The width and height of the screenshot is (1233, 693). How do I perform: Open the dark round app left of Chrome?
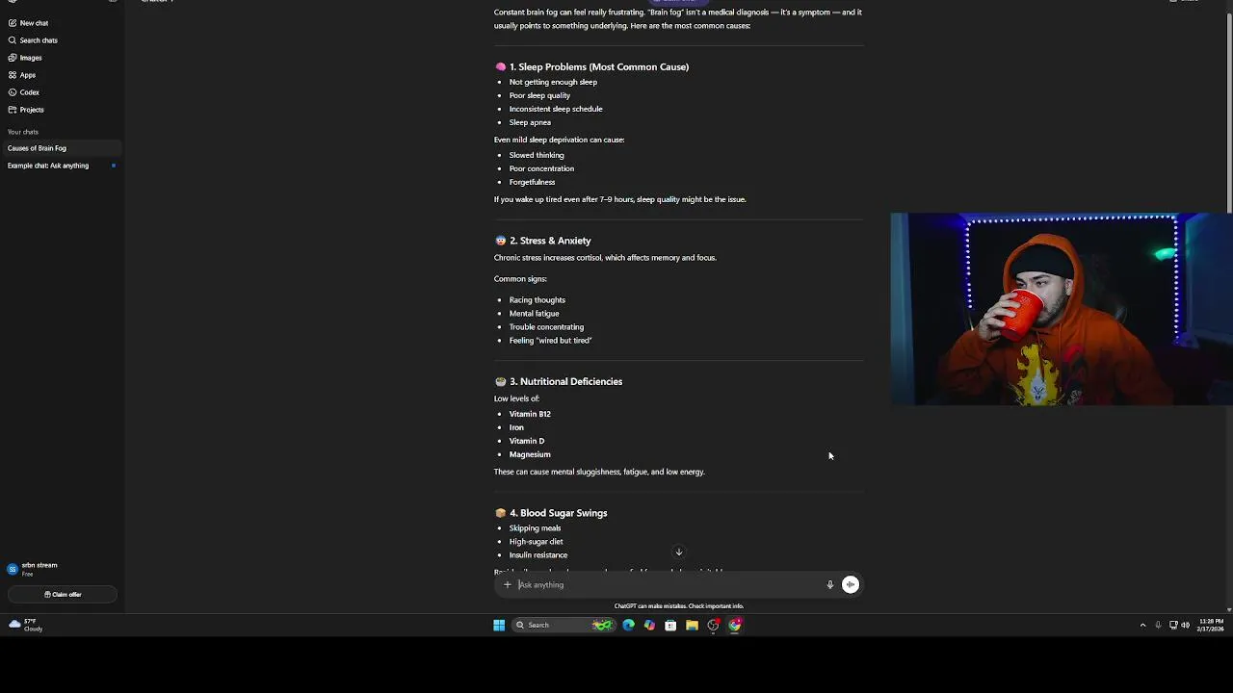[714, 625]
